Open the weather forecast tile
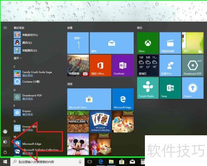207x166 pixels. pos(148,66)
